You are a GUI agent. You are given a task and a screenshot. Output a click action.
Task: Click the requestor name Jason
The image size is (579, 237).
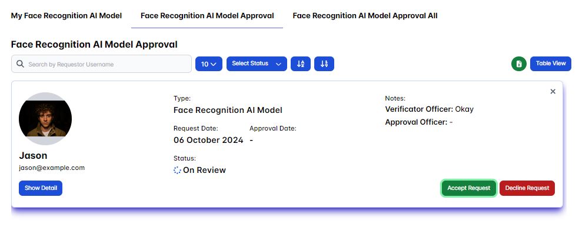[x=33, y=156]
